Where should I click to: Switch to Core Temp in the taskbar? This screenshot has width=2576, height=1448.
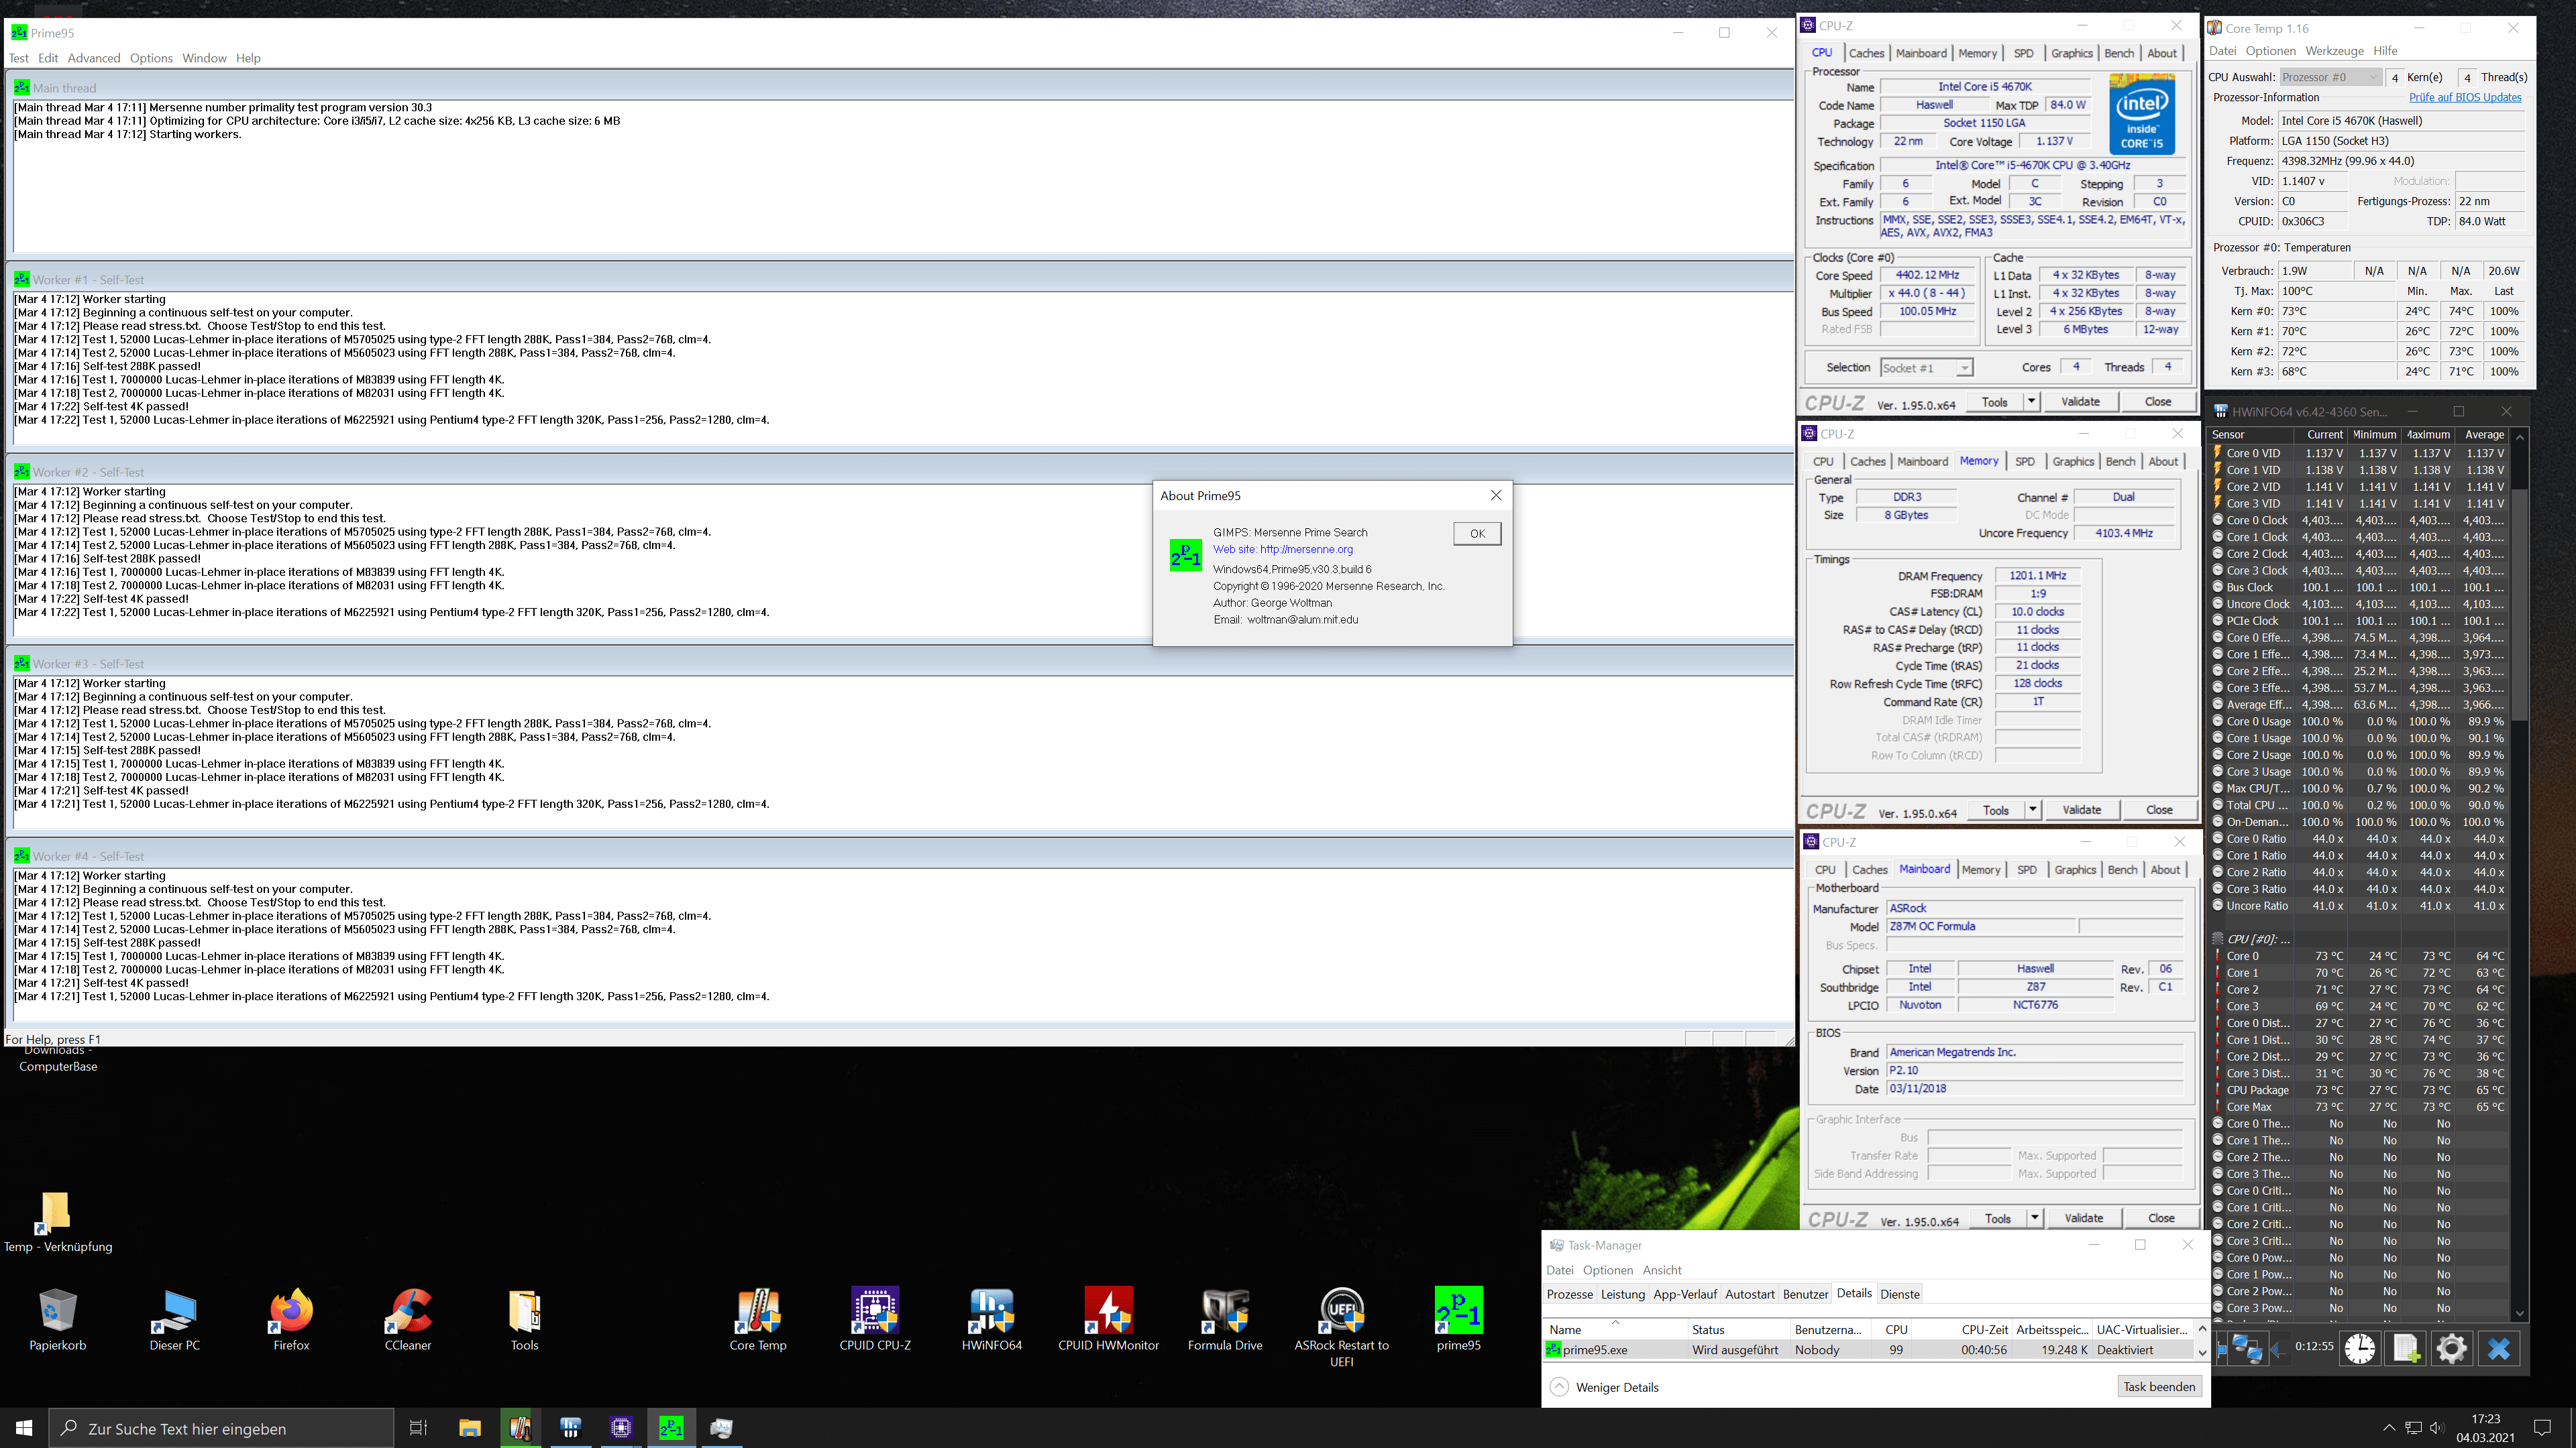tap(520, 1428)
